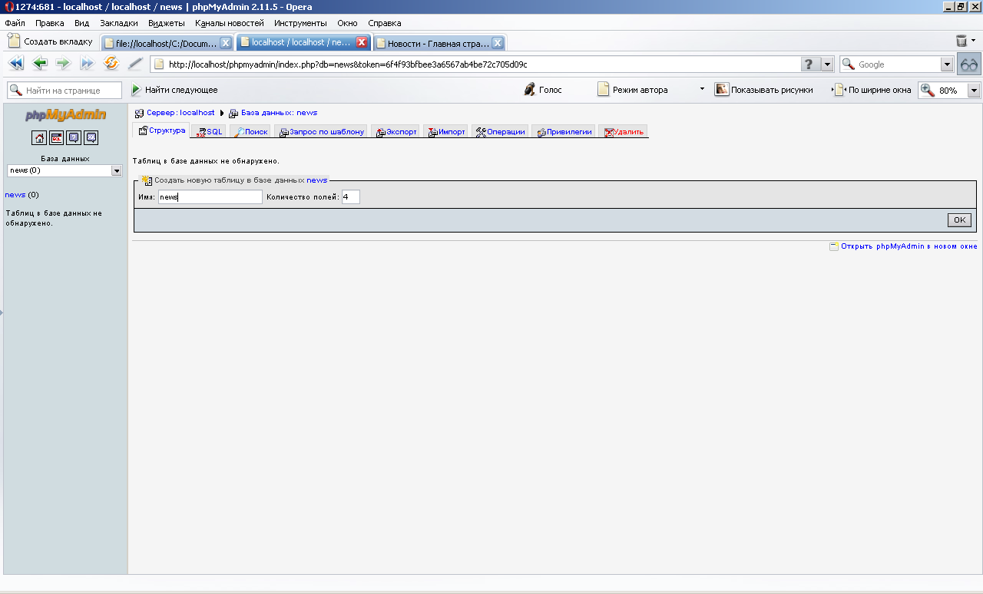Click Создать вкладку to open new tab
Image resolution: width=983 pixels, height=594 pixels.
point(51,41)
